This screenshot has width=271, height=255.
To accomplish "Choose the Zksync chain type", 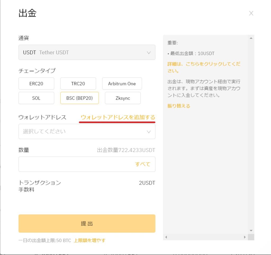I will click(123, 98).
